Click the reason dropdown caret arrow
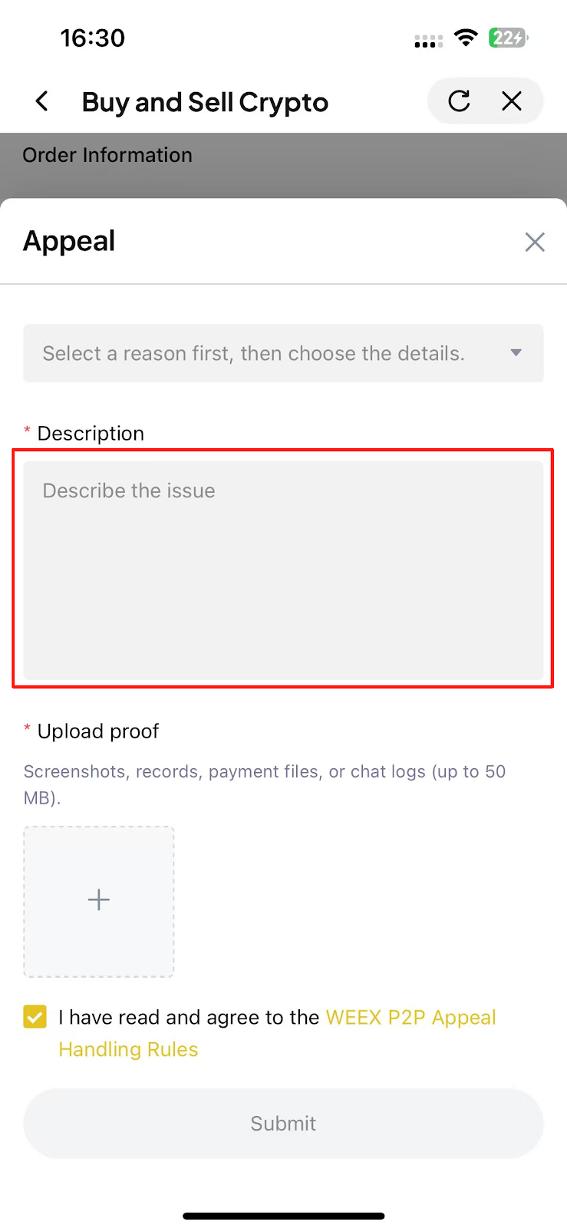 pyautogui.click(x=516, y=353)
